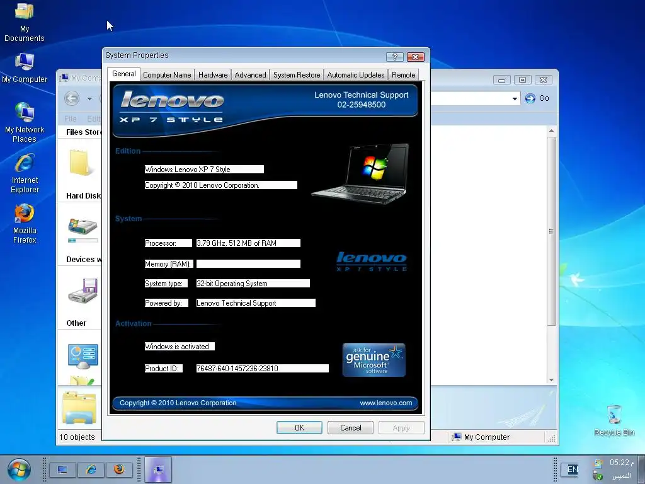
Task: Launch Internet Explorer desktop icon
Action: (25, 173)
